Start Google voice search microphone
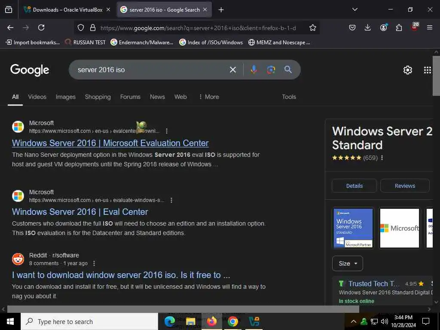The image size is (440, 330). point(254,70)
